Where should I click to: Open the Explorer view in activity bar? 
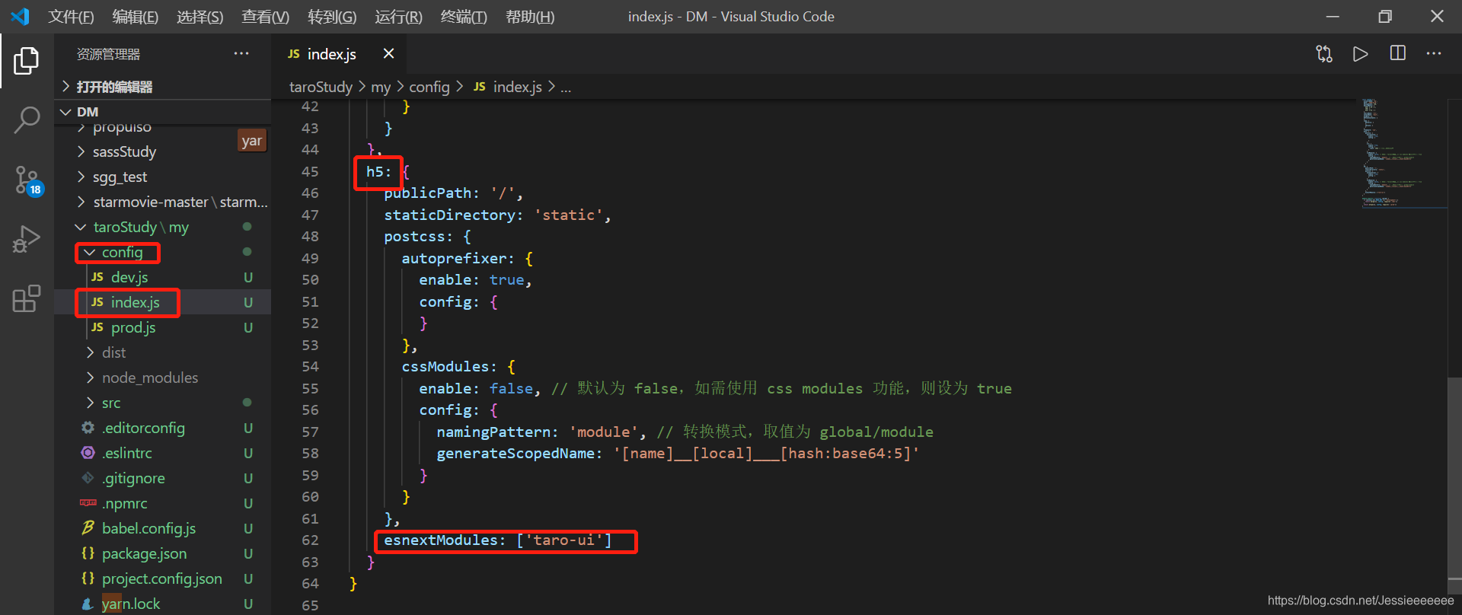pos(27,61)
